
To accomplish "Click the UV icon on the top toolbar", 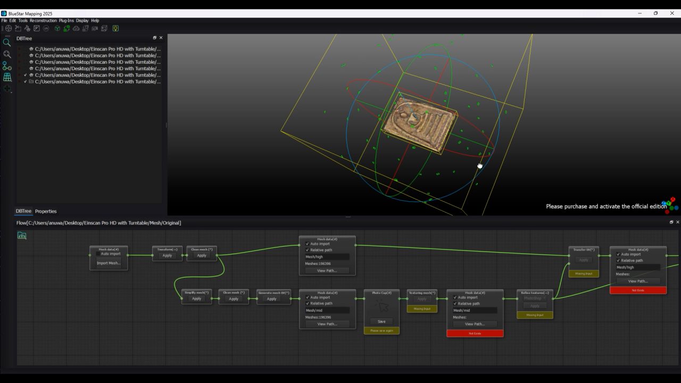I will click(46, 28).
